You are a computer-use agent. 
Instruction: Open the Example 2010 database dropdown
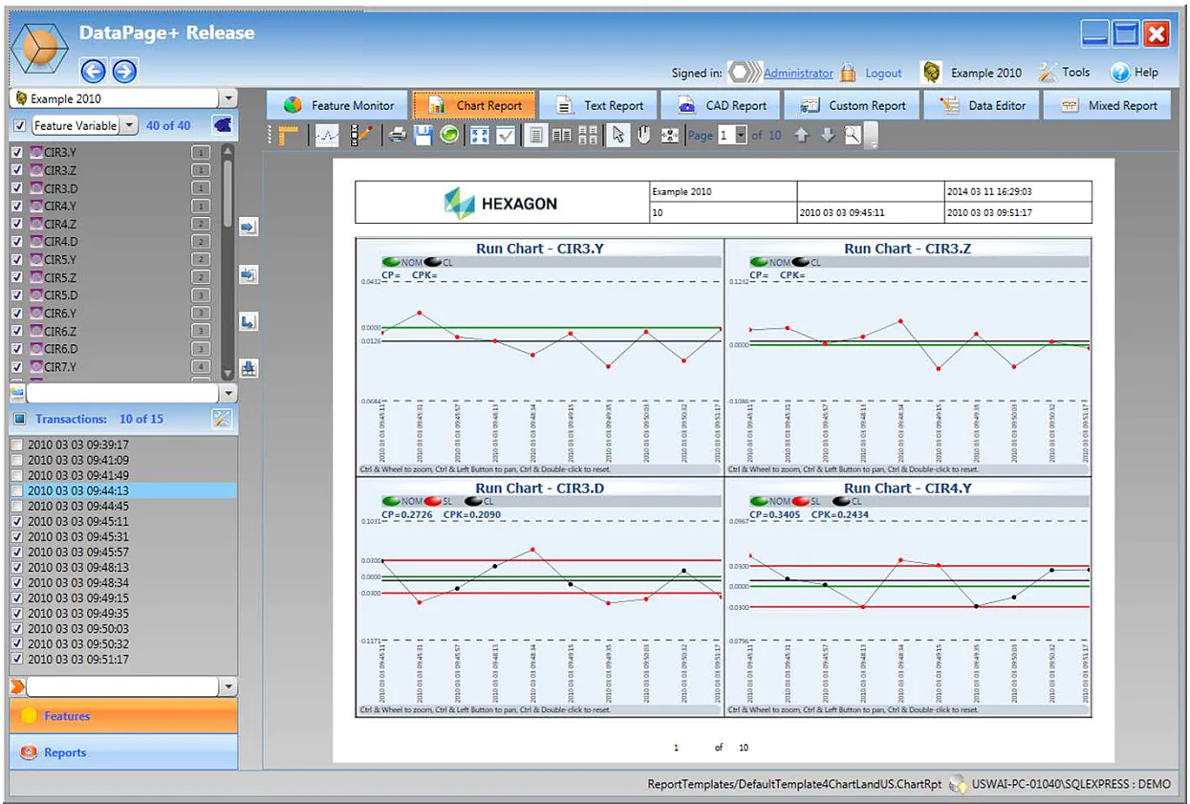click(x=227, y=98)
